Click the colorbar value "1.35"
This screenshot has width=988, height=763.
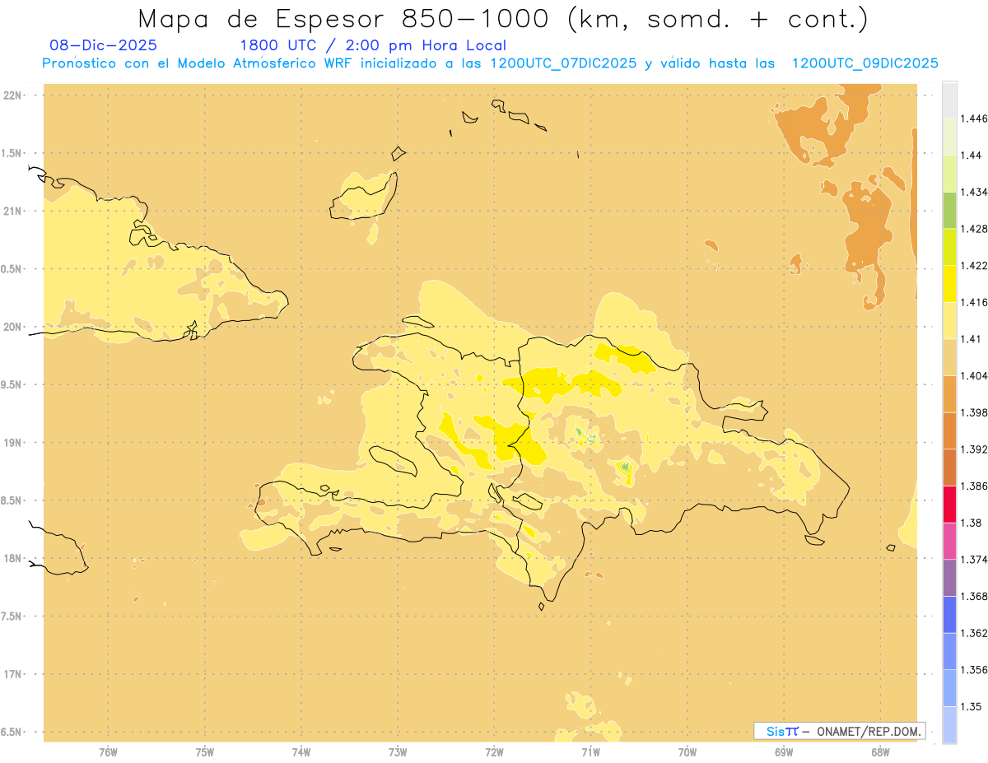[971, 706]
